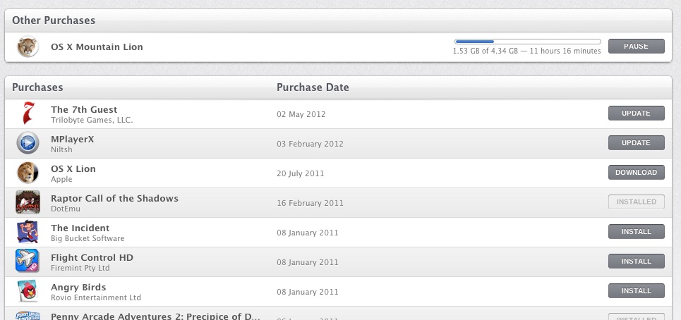681x320 pixels.
Task: Click the Flight Control HD icon
Action: [28, 261]
